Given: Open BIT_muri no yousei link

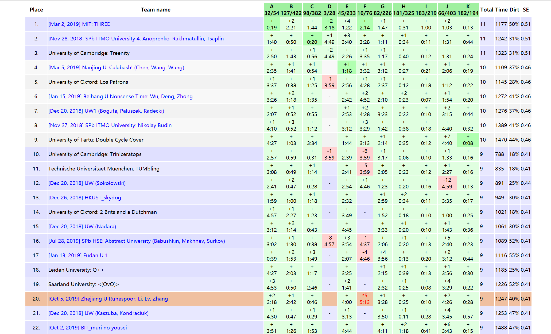Looking at the screenshot, I should pos(88,328).
